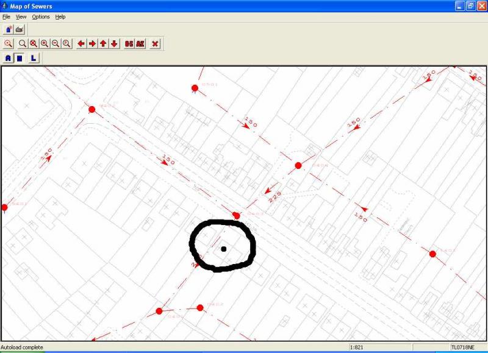Viewport: 488px width, 353px height.
Task: Click the pan left red arrow
Action: (81, 43)
